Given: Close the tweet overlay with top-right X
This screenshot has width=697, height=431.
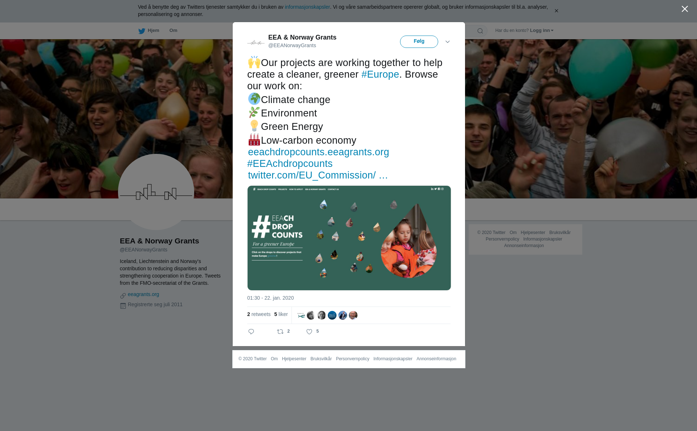Looking at the screenshot, I should 685,9.
